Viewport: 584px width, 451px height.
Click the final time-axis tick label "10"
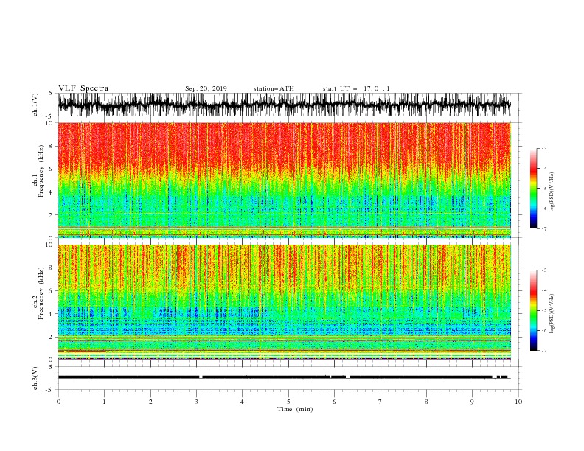pyautogui.click(x=518, y=402)
